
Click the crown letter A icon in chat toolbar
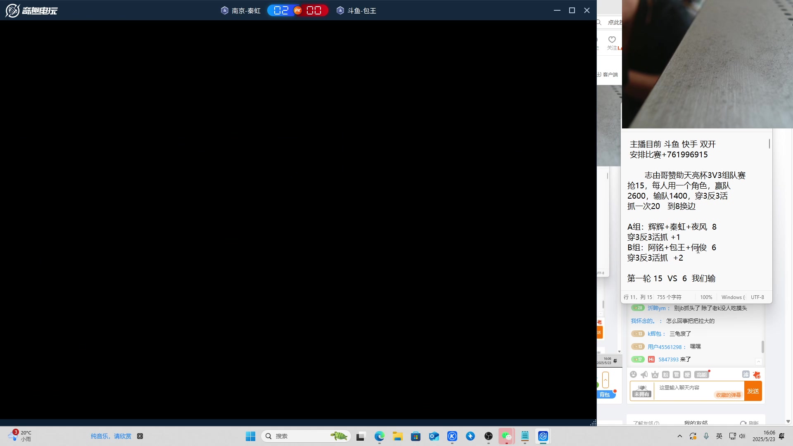tap(655, 375)
